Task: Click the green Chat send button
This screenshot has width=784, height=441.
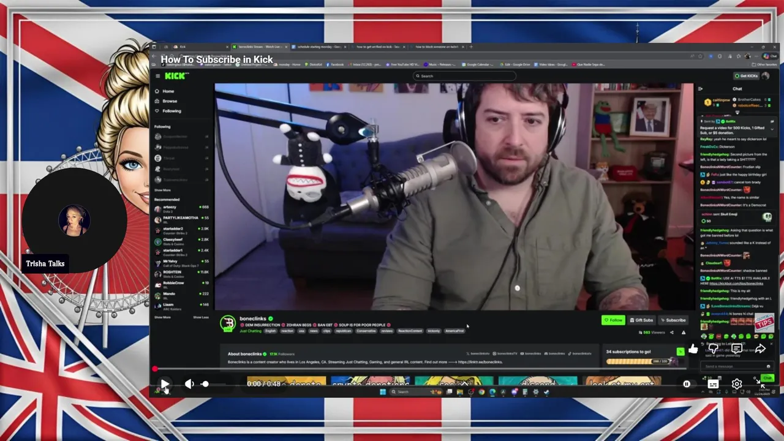Action: (767, 378)
